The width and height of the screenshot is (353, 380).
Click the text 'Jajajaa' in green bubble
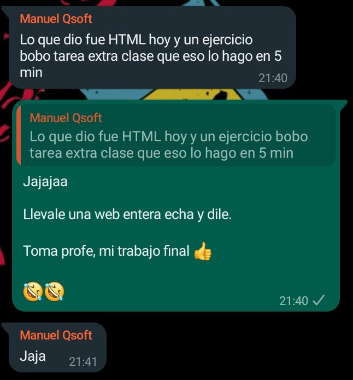(45, 182)
